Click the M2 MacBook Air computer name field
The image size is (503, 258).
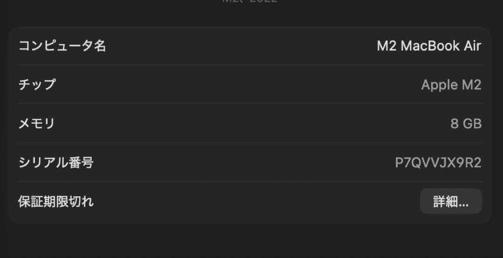428,46
